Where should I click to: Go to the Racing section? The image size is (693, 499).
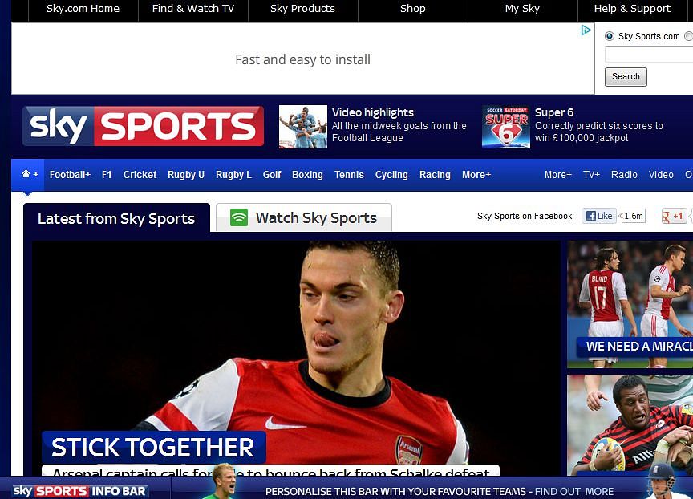point(435,175)
